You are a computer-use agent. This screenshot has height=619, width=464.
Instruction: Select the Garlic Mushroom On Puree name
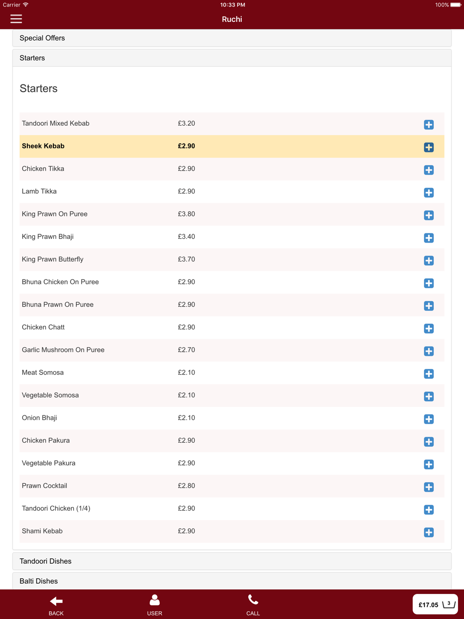(63, 350)
